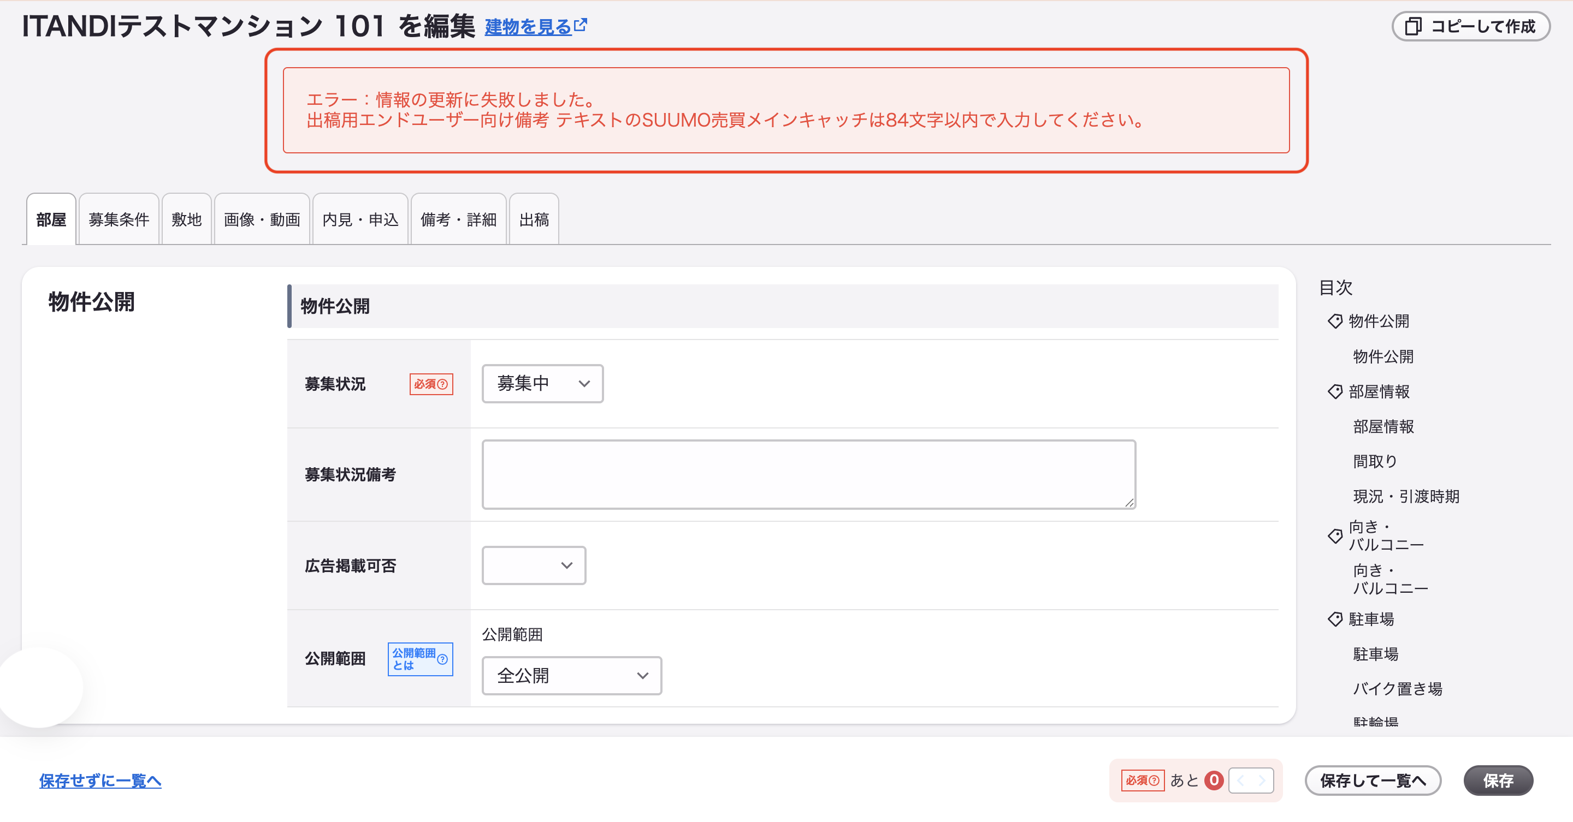Follow the 保存せずに一覧へ link
This screenshot has height=822, width=1573.
[x=100, y=781]
